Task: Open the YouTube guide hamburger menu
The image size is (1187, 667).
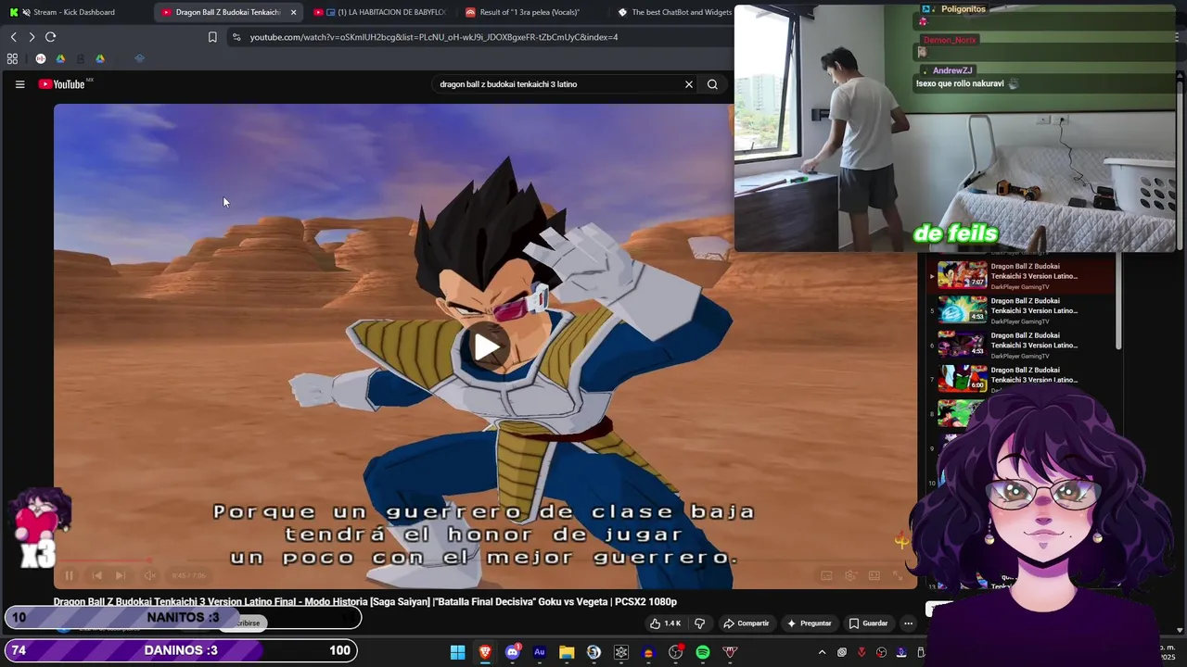Action: click(19, 84)
